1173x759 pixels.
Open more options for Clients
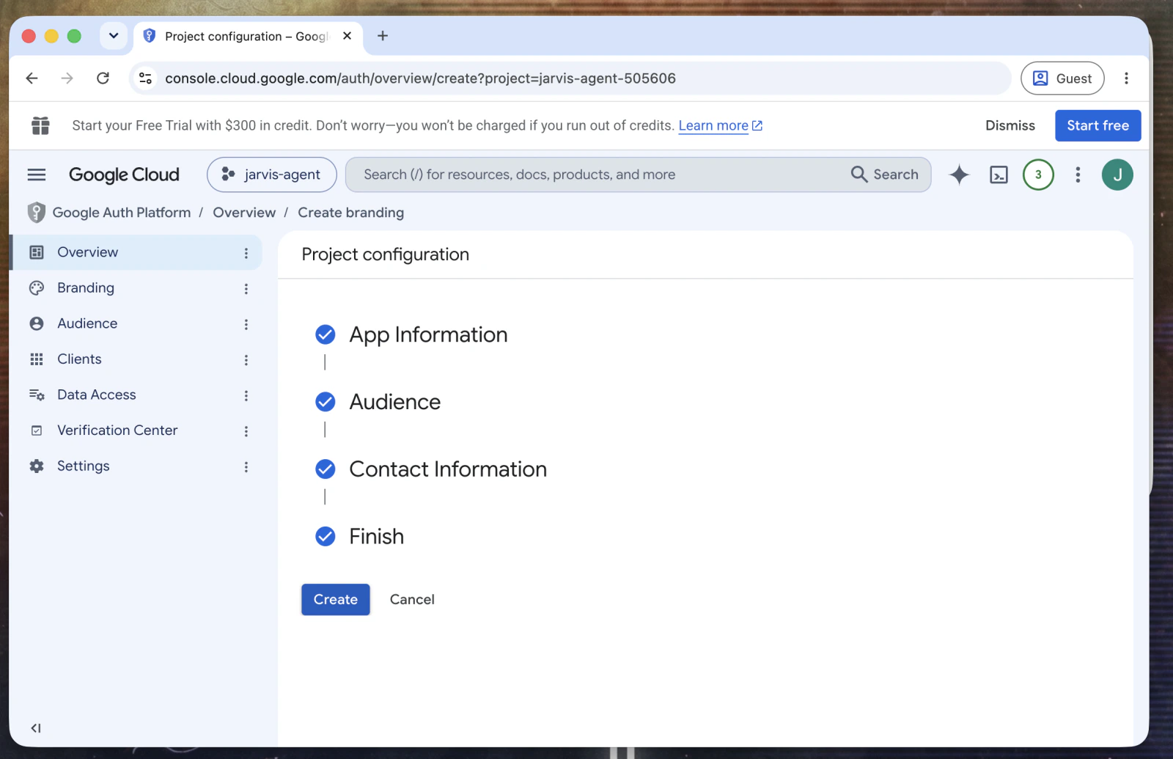pos(246,360)
